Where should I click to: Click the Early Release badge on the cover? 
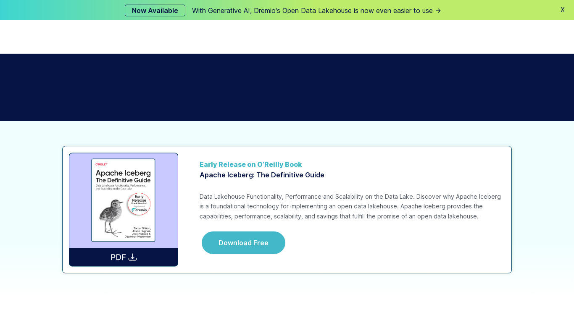click(139, 204)
